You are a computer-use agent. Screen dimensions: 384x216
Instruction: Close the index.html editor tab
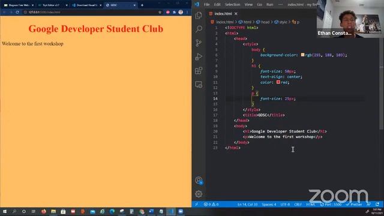(x=236, y=14)
